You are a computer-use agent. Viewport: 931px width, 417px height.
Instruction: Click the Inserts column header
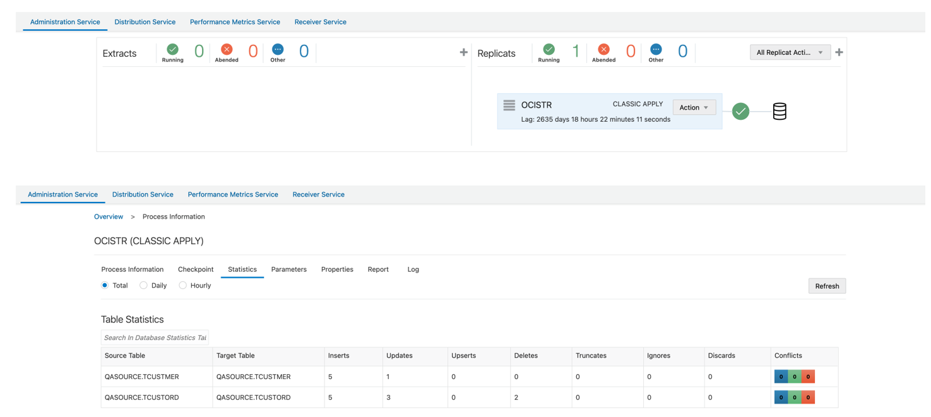(353, 356)
